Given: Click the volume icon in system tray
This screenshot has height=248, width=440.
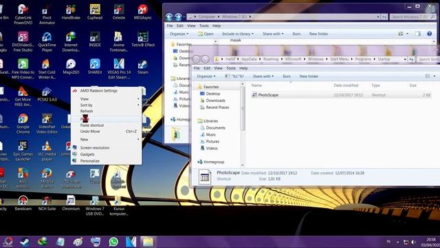Looking at the screenshot, I should pos(414,242).
